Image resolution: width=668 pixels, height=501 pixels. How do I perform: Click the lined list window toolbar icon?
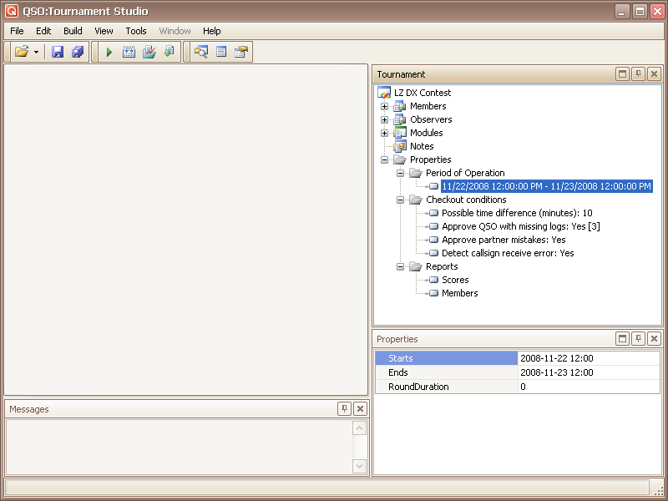221,53
